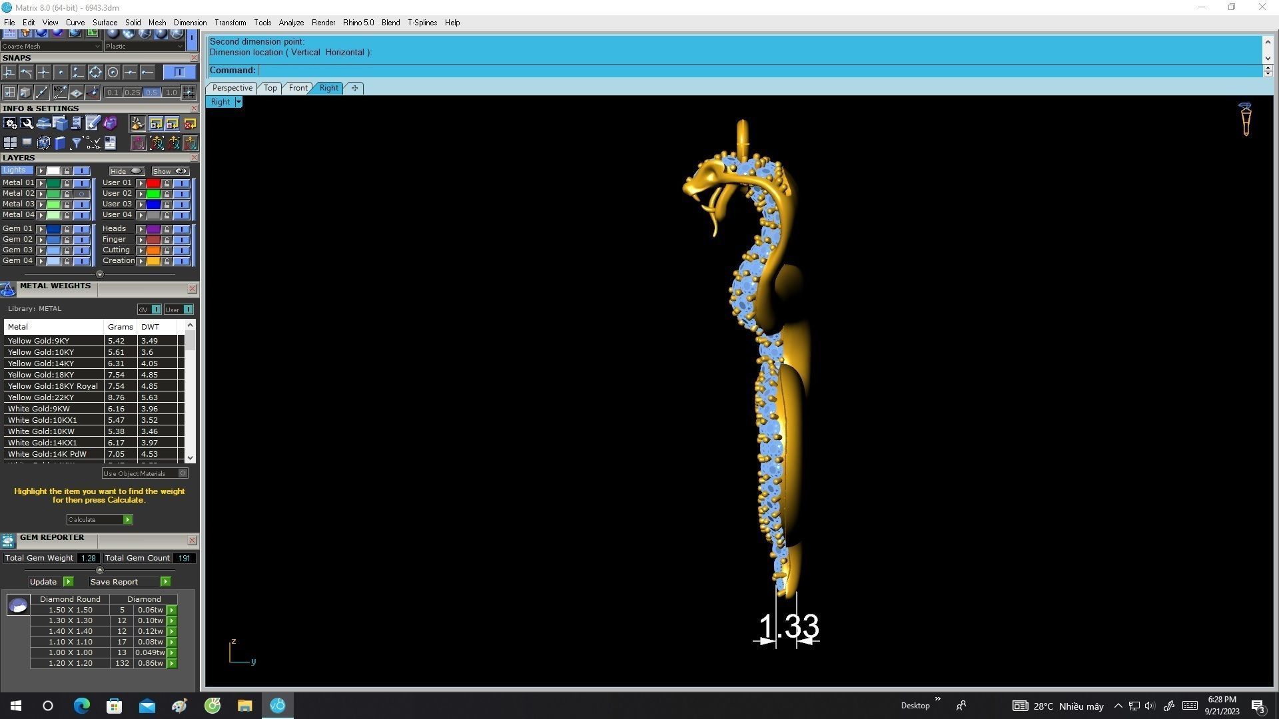
Task: Click the wrench options icon
Action: pyautogui.click(x=27, y=123)
